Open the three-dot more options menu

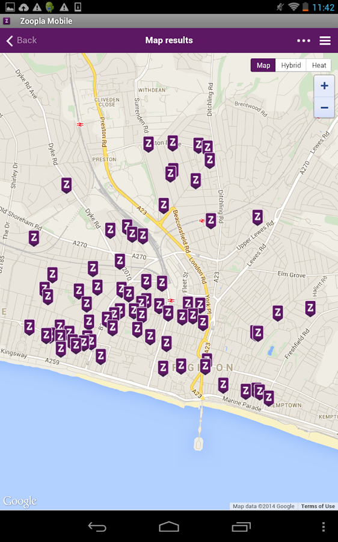pos(304,41)
